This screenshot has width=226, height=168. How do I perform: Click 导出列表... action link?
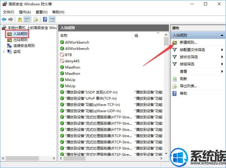[x=188, y=86]
